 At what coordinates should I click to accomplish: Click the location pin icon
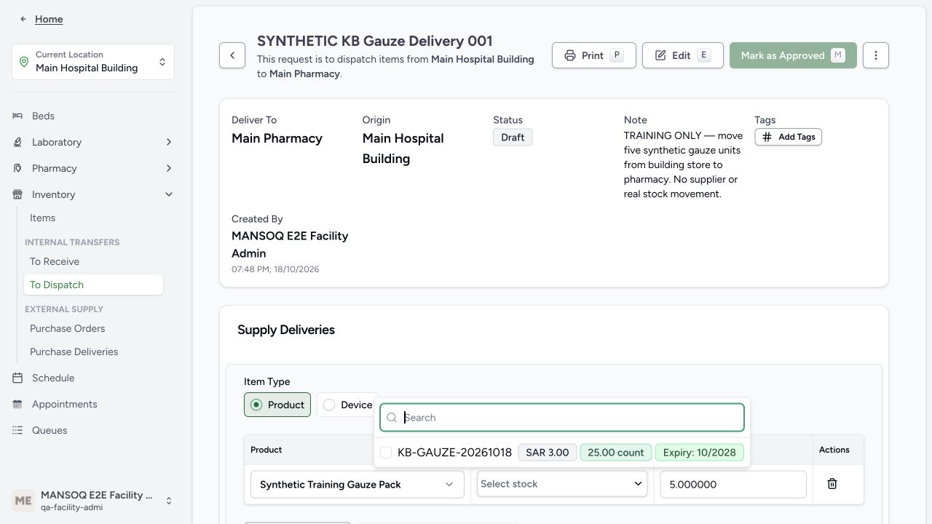24,62
